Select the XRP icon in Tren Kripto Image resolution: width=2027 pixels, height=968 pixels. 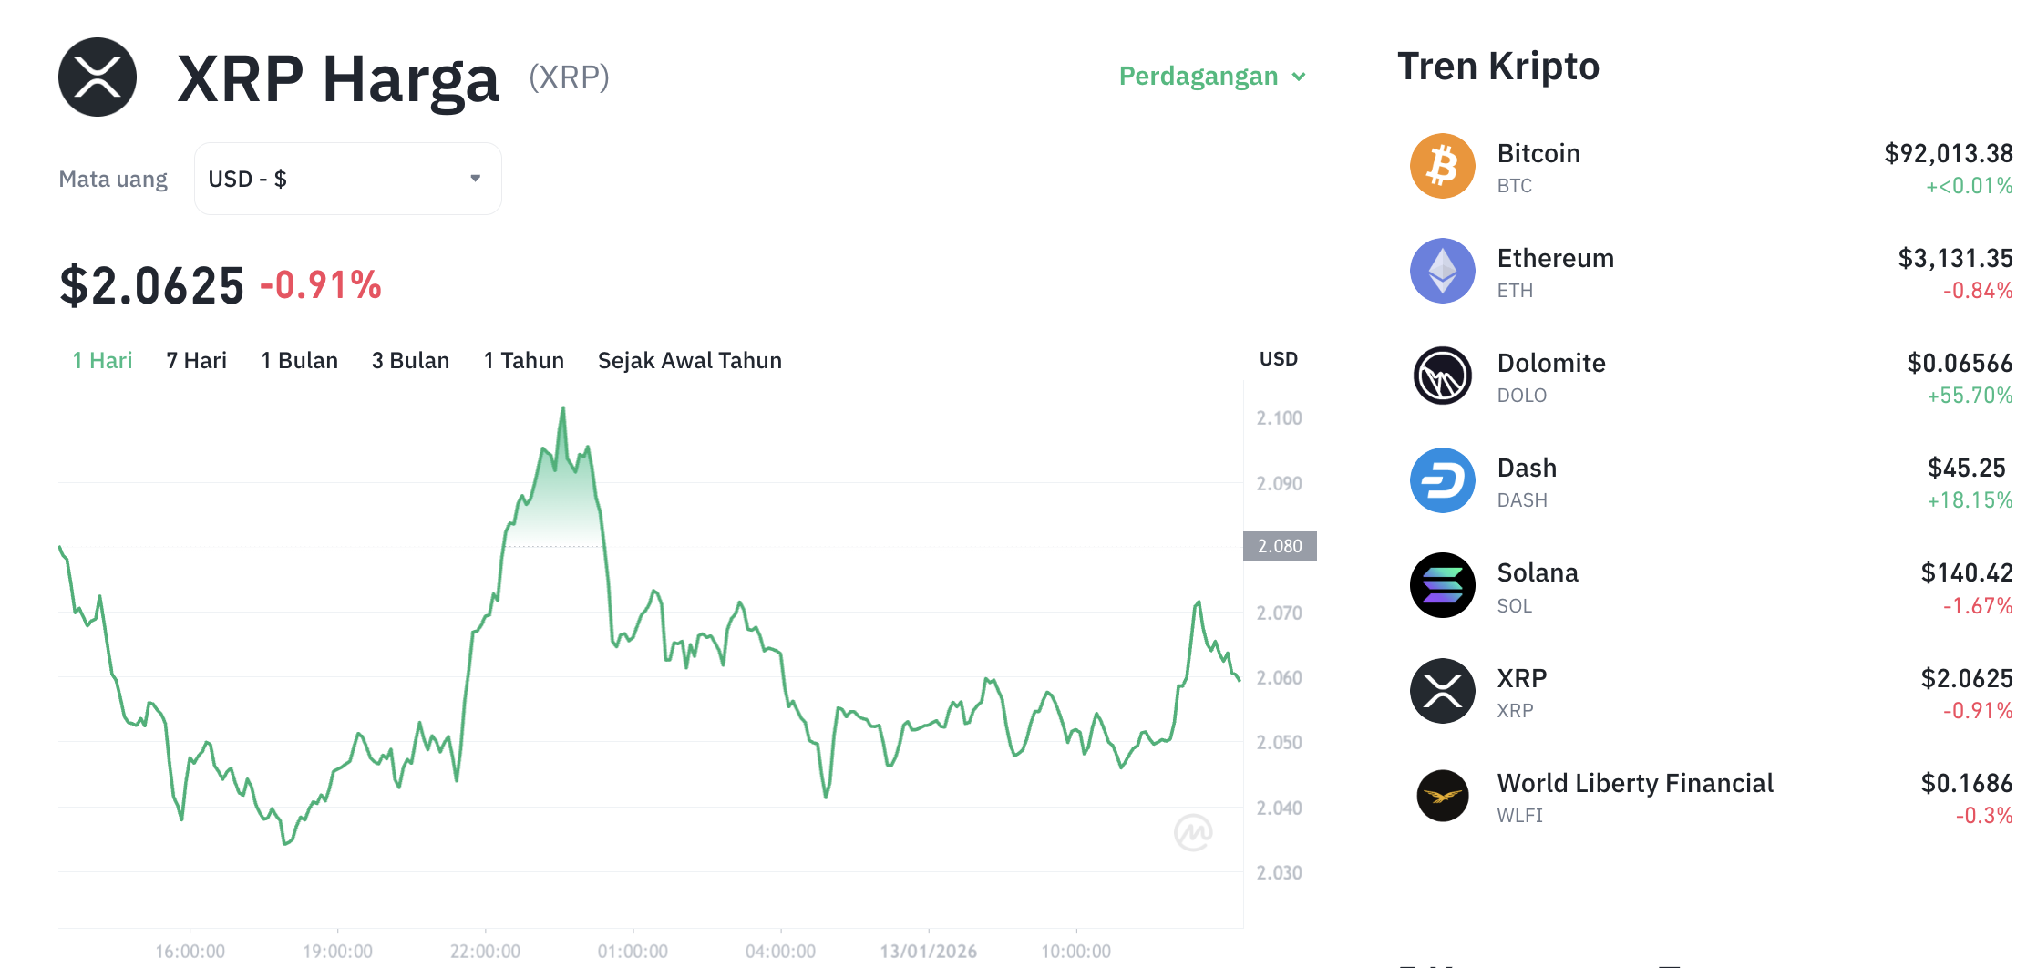point(1443,690)
